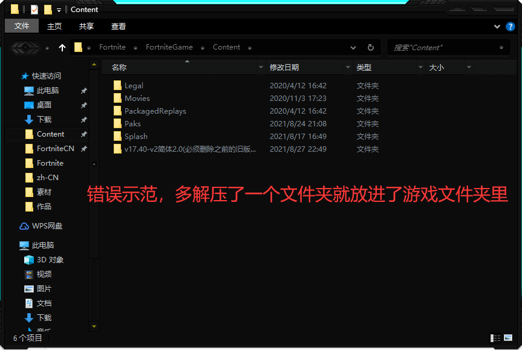Click the pin icon beside FortniteCN
522x350 pixels.
[x=83, y=149]
